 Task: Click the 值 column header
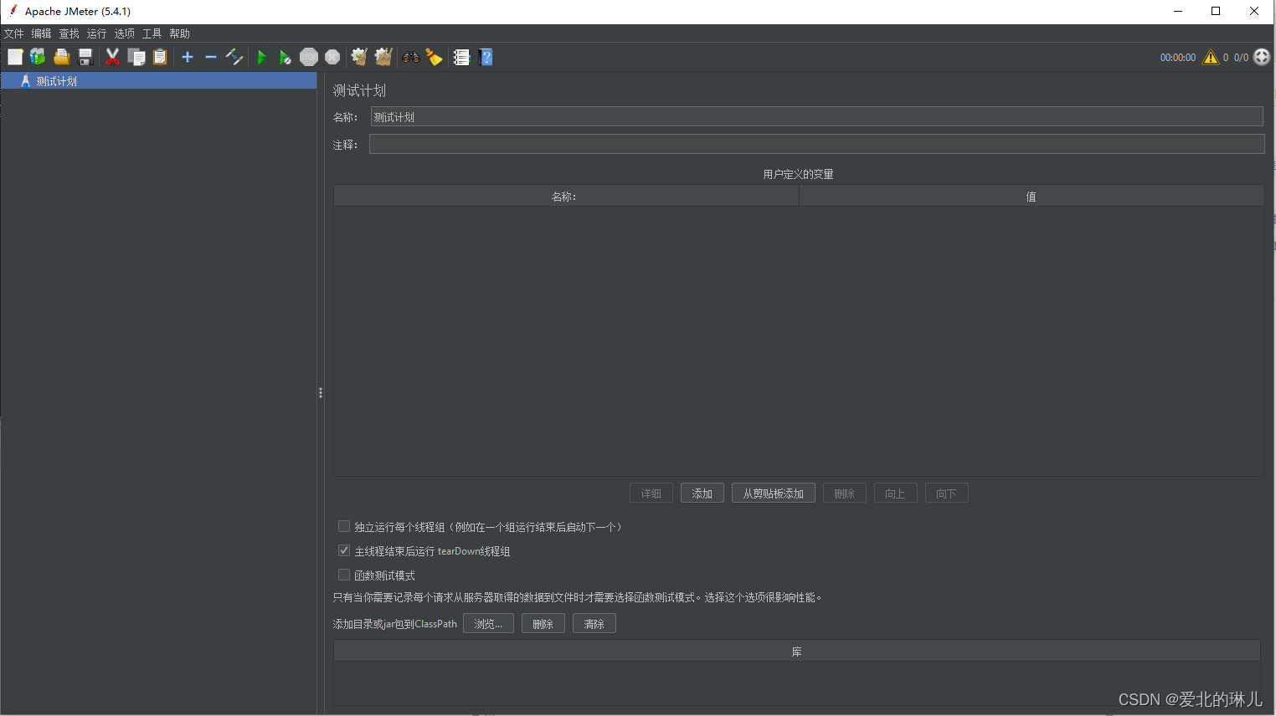click(1032, 197)
